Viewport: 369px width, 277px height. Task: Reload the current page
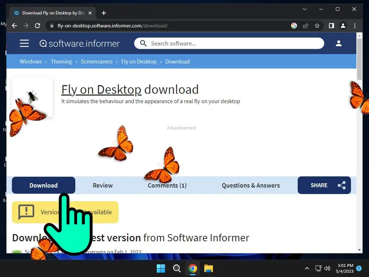tap(37, 26)
